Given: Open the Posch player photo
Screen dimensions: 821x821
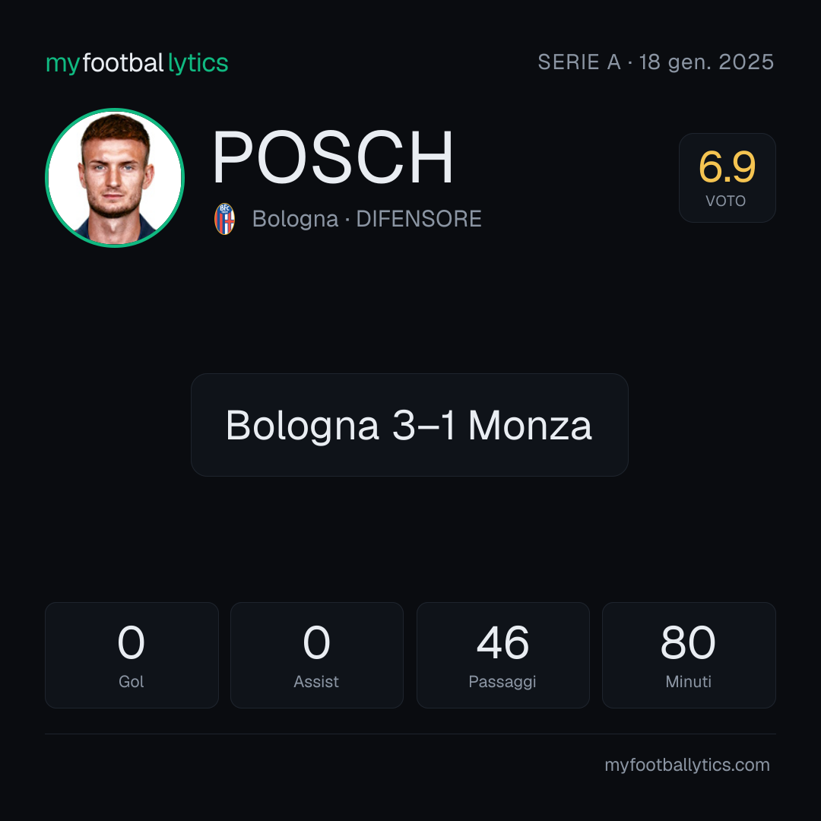Looking at the screenshot, I should tap(115, 177).
